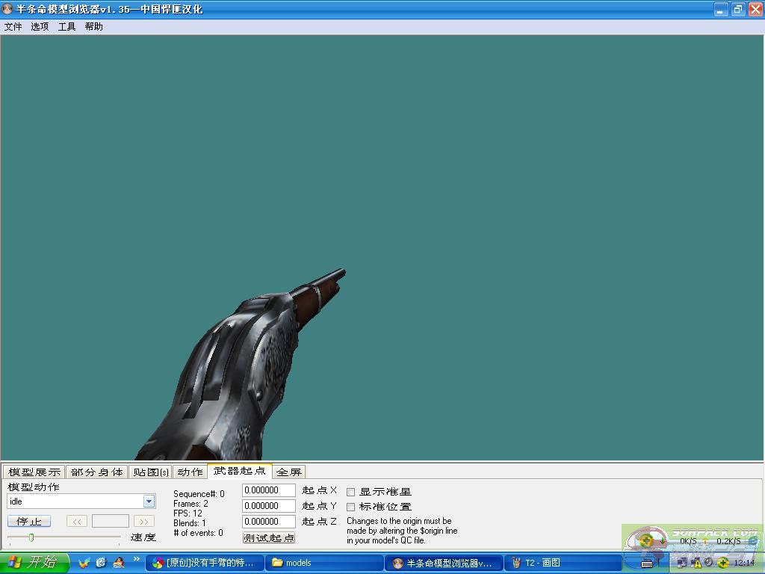Switch to the 全屏 tab
The height and width of the screenshot is (574, 765).
tap(289, 472)
